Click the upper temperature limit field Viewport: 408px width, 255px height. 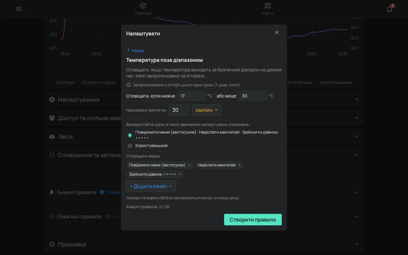(x=253, y=96)
